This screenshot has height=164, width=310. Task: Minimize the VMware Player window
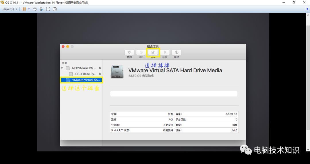pyautogui.click(x=284, y=3)
